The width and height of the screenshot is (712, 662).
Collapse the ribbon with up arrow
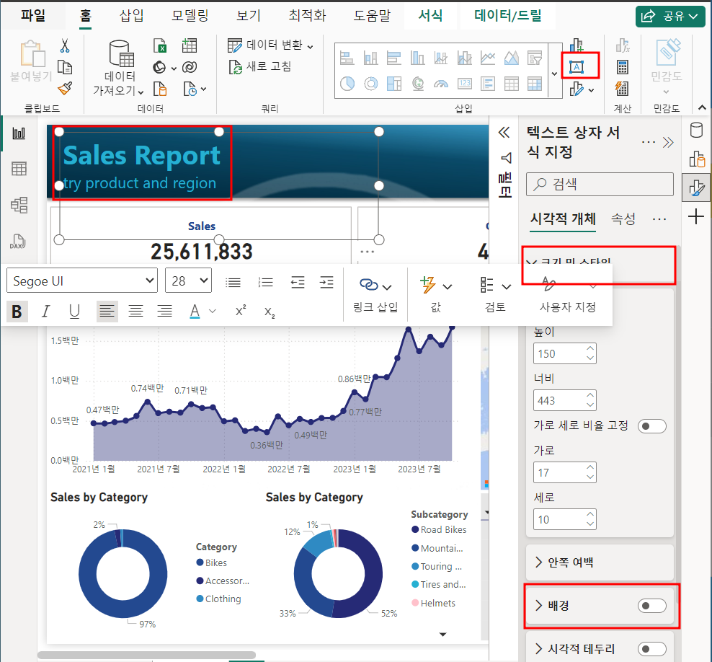point(702,107)
